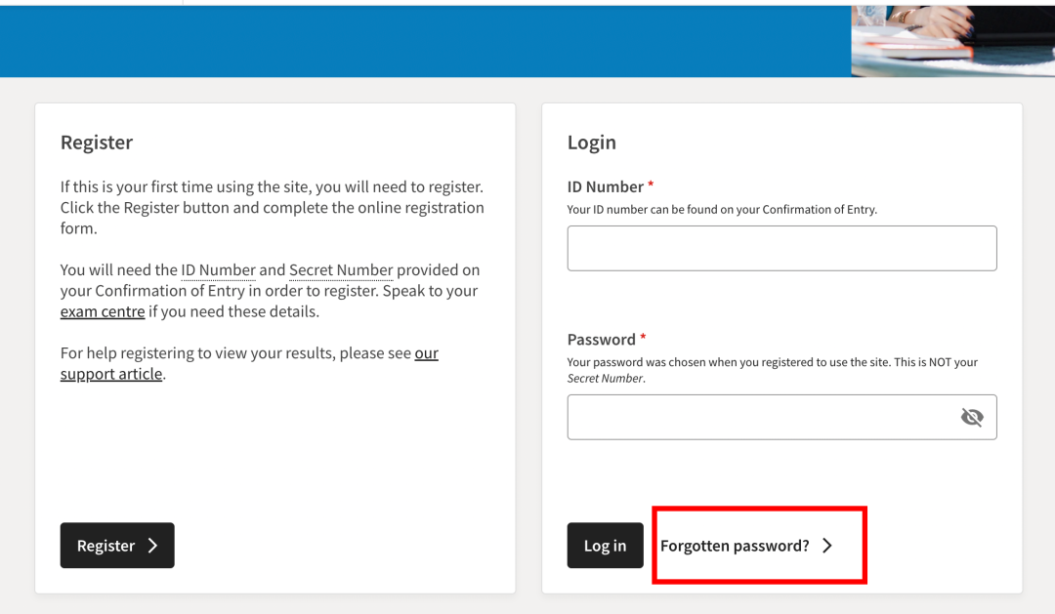Click the chevron arrow inside the Register button
The width and height of the screenshot is (1055, 614).
point(152,546)
